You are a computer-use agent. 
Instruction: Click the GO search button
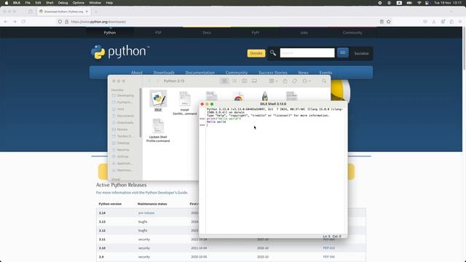343,52
